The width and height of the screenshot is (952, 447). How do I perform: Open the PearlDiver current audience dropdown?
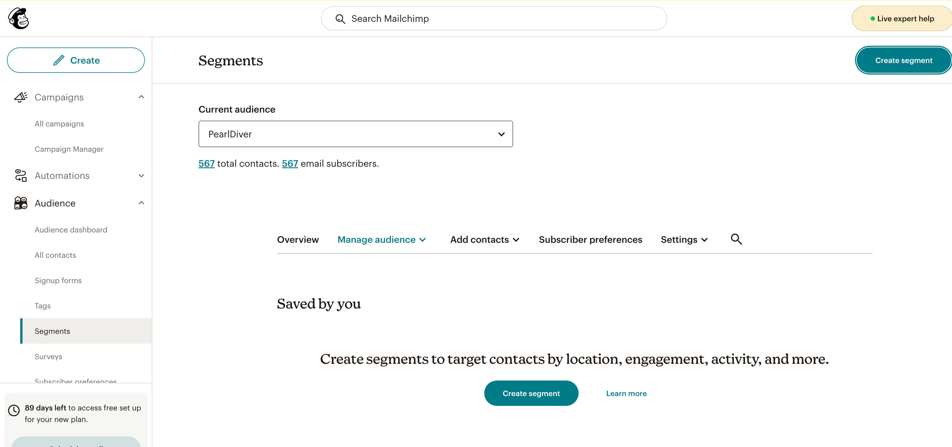pos(356,134)
